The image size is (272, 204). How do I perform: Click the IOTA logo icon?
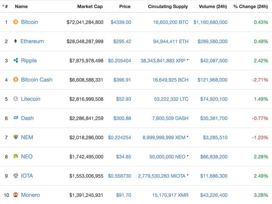point(16,176)
